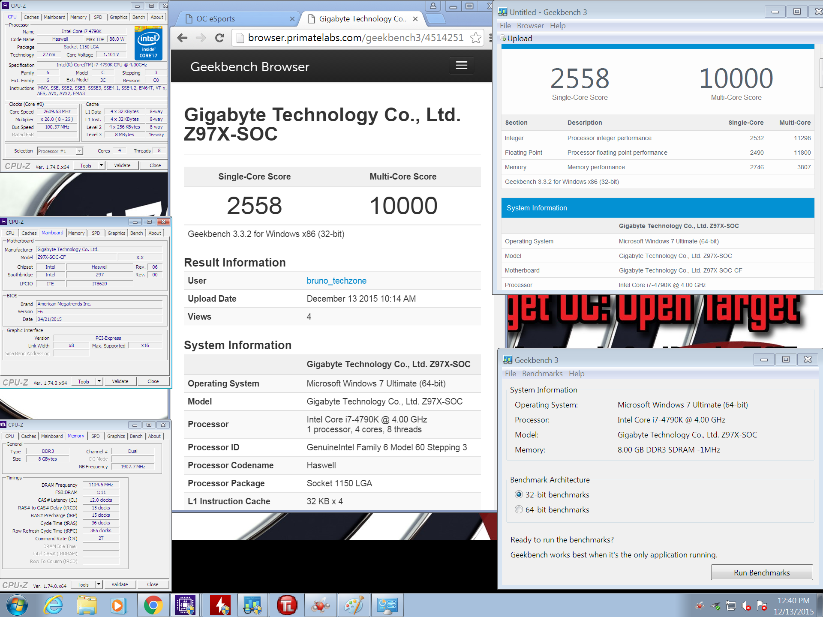Open Chrome's user profile icon

pos(433,6)
